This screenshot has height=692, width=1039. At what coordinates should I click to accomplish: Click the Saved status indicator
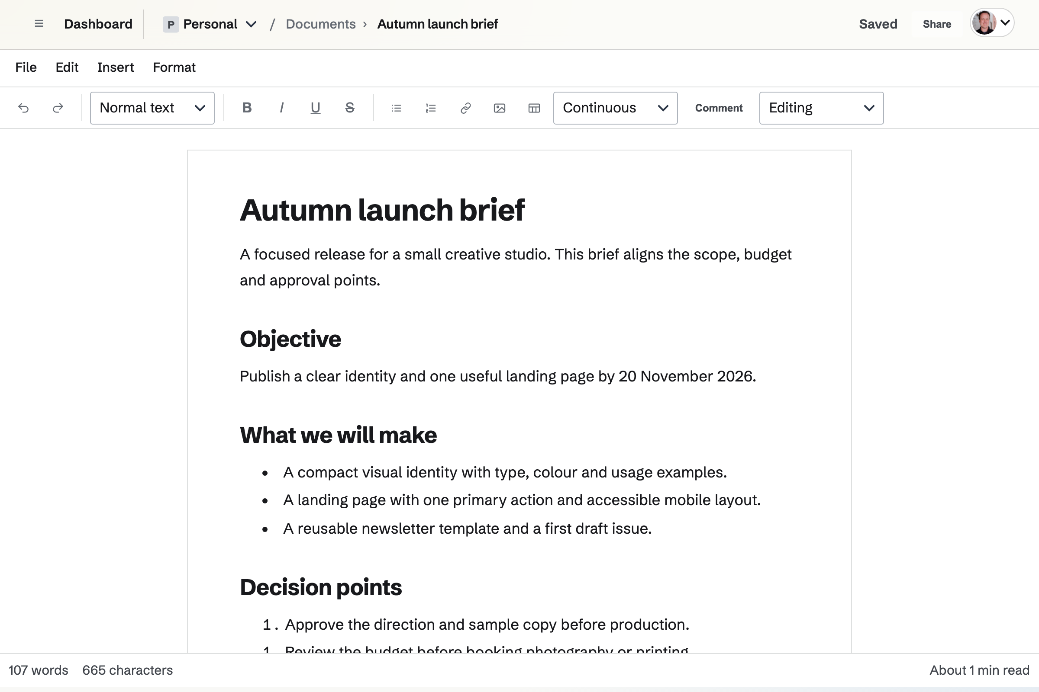[878, 24]
